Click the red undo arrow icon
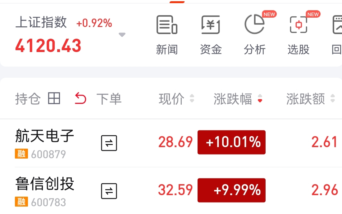The image size is (342, 214). click(x=80, y=98)
